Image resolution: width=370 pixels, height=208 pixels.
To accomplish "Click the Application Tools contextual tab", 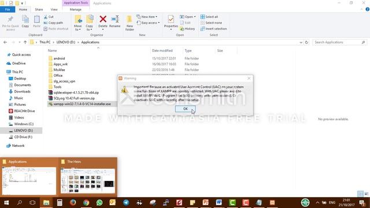I will tap(76, 3).
